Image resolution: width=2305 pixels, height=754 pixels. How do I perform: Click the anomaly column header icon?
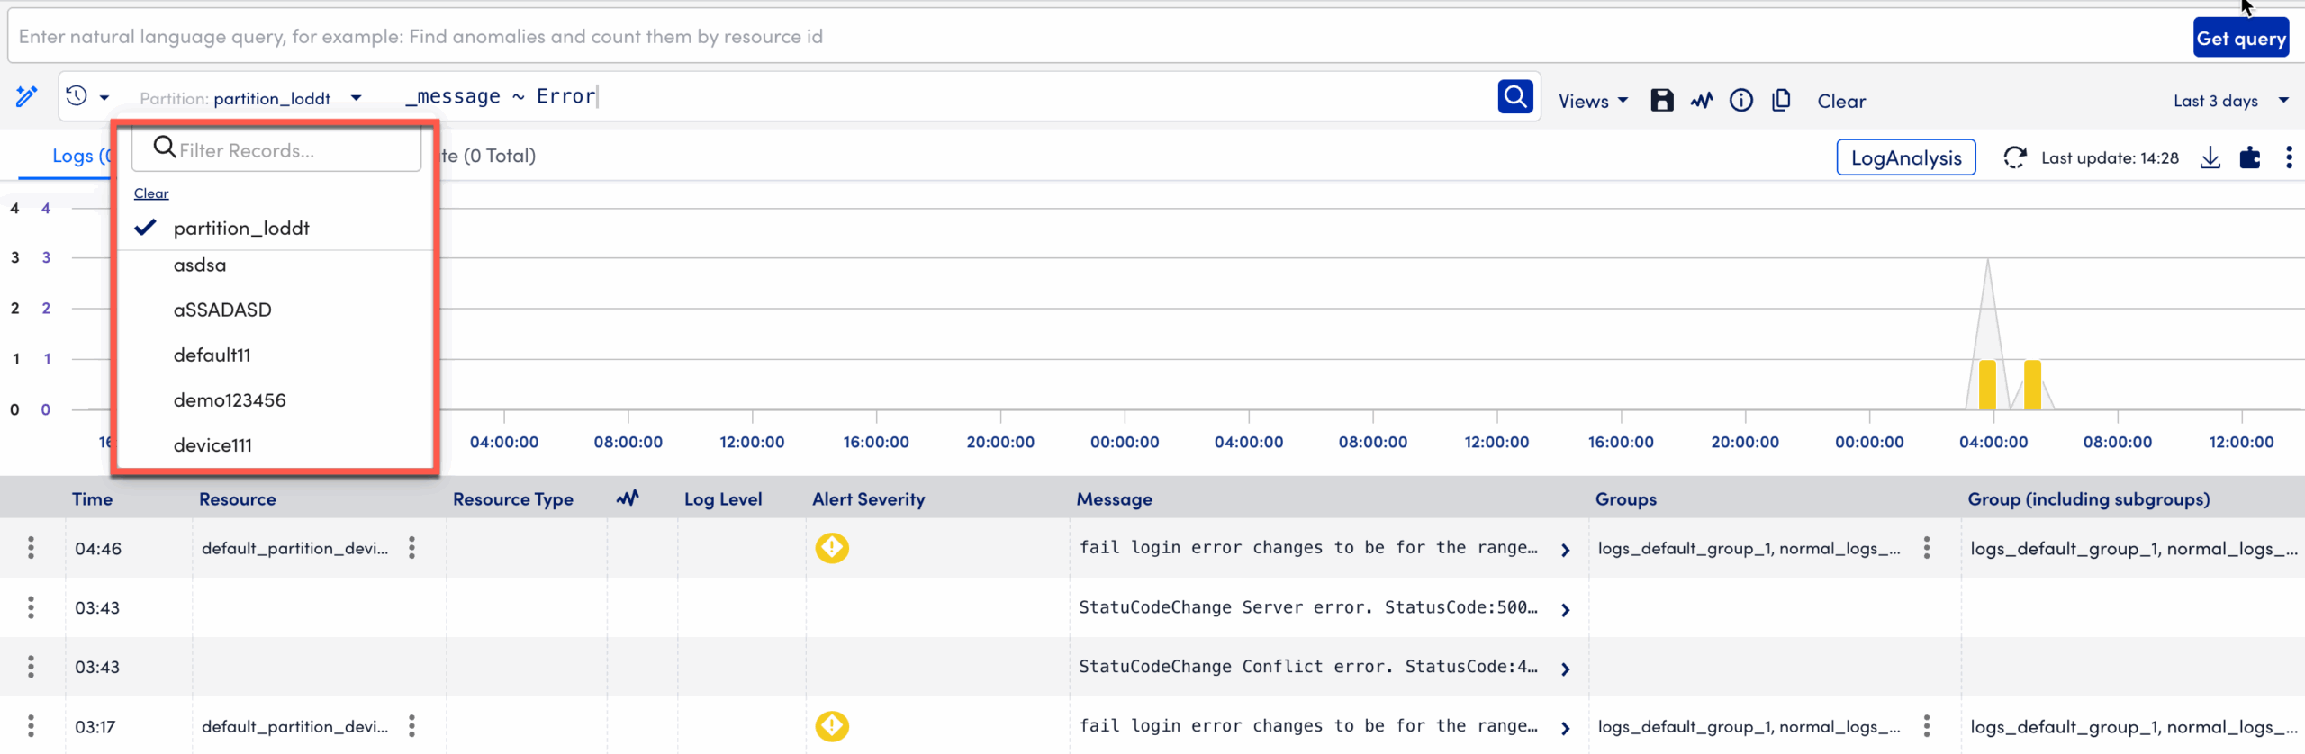coord(628,498)
